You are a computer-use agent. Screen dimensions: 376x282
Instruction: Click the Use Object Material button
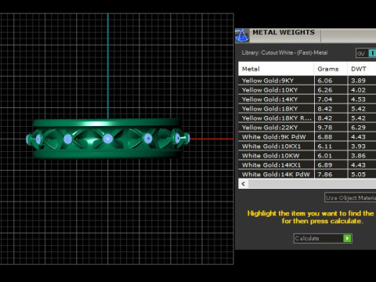pyautogui.click(x=350, y=197)
